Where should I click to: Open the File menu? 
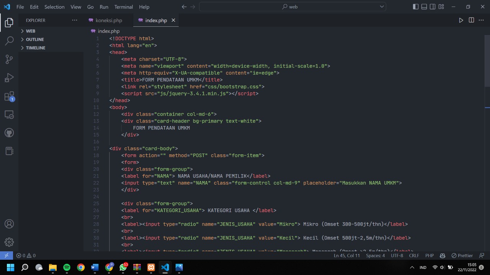pos(20,7)
